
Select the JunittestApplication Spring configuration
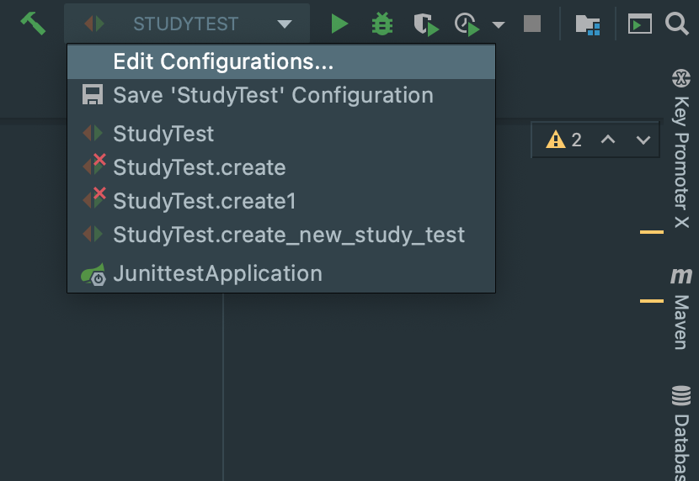(217, 273)
